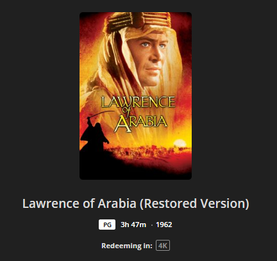Click the 1962 release year

[x=164, y=225]
